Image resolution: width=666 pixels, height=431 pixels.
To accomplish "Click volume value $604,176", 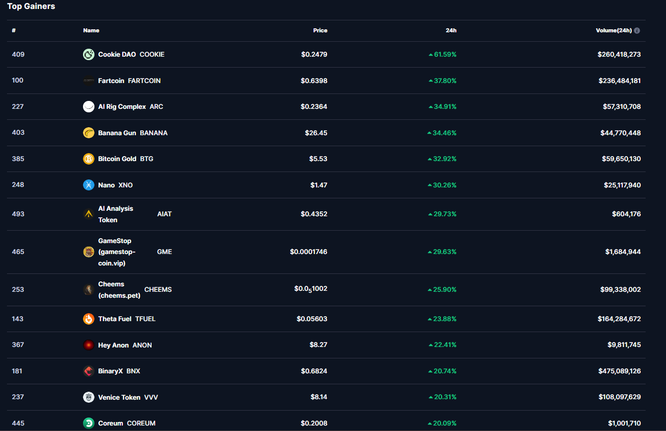I will pos(627,214).
